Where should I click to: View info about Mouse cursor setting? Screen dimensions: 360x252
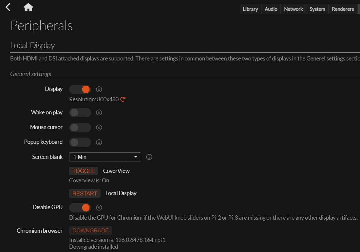pyautogui.click(x=99, y=127)
